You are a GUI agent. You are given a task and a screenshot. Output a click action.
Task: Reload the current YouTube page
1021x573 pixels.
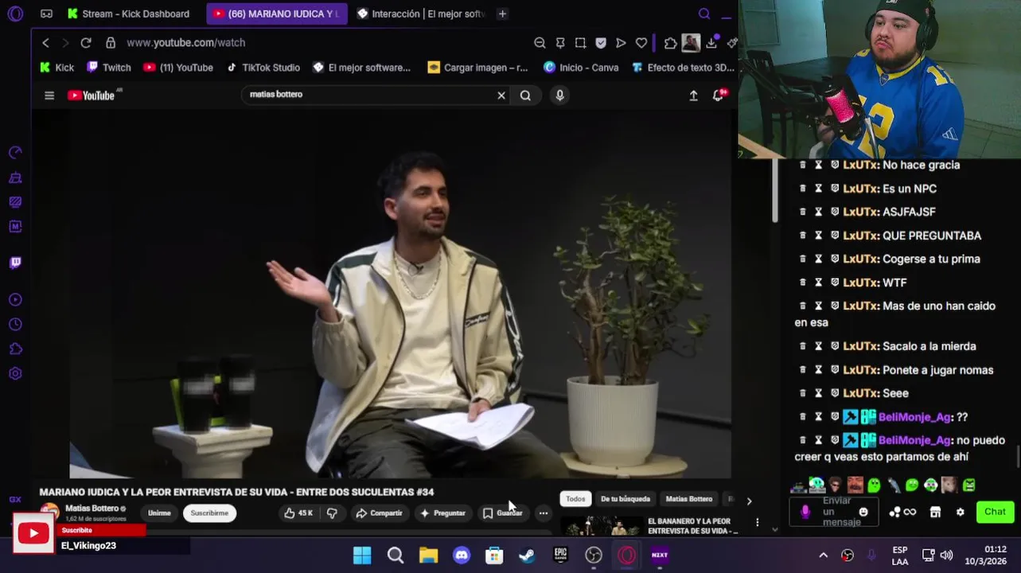[x=86, y=42]
